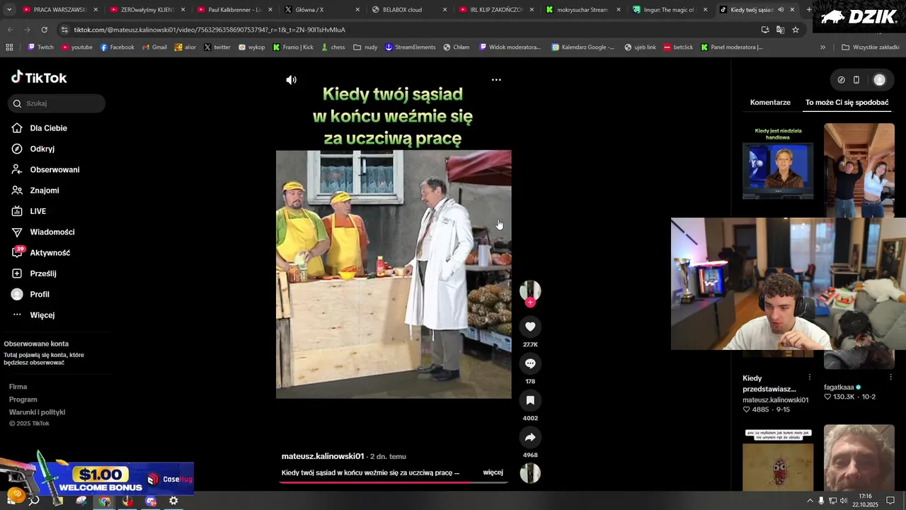
Task: Open the old man face video thumbnail
Action: 859,458
